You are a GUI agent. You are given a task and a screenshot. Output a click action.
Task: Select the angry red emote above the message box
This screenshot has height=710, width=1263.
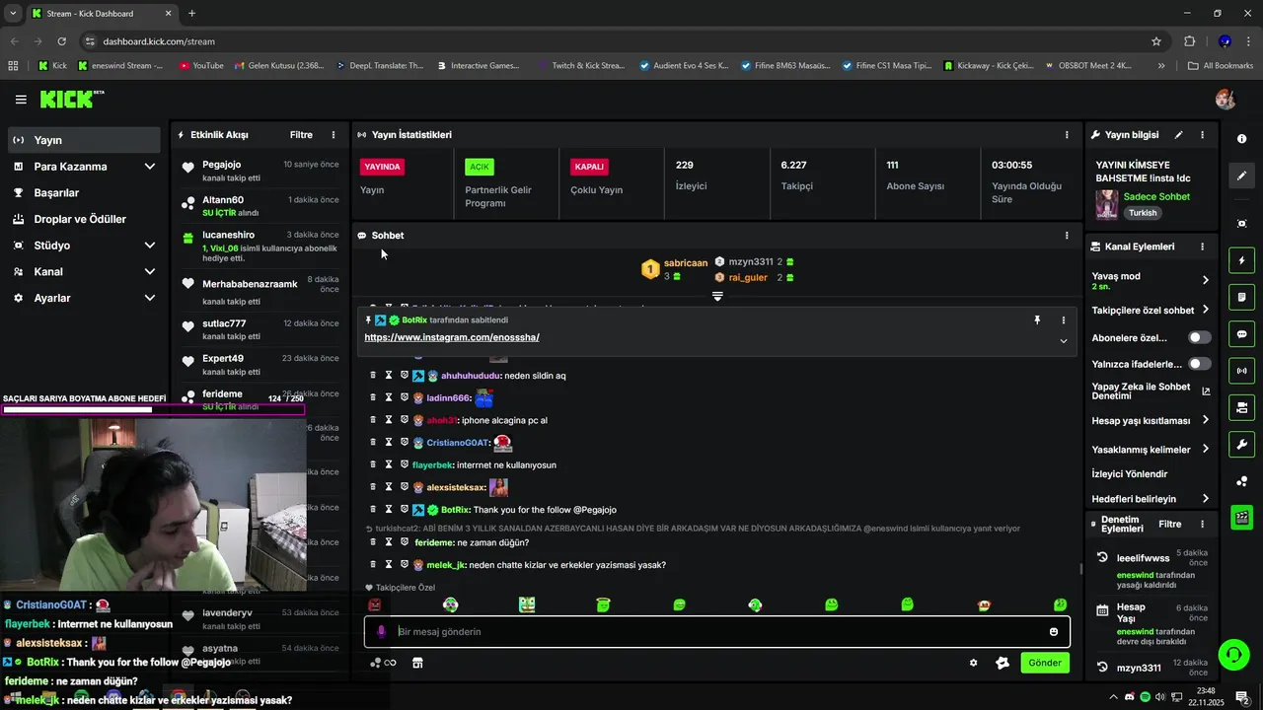click(375, 604)
